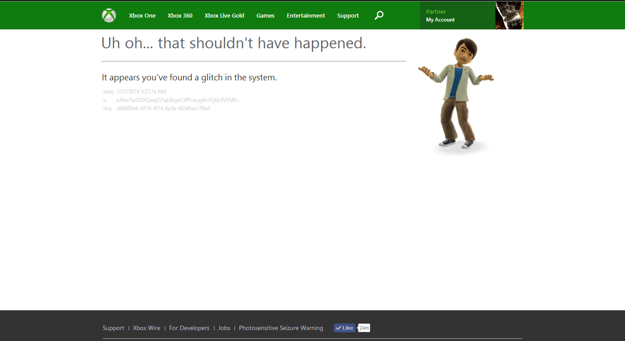Open the Entertainment menu
The height and width of the screenshot is (341, 625).
306,15
